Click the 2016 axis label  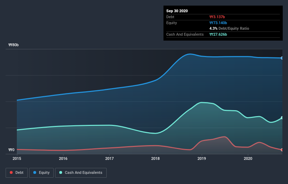(x=63, y=158)
